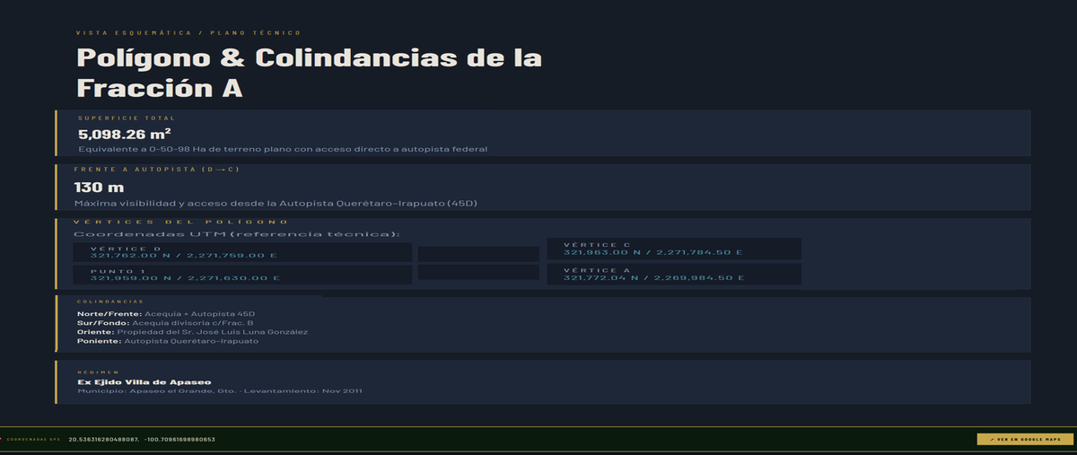The image size is (1077, 455).
Task: Click the Poniente Autopista Querétaro-Irapuato line
Action: coord(168,342)
